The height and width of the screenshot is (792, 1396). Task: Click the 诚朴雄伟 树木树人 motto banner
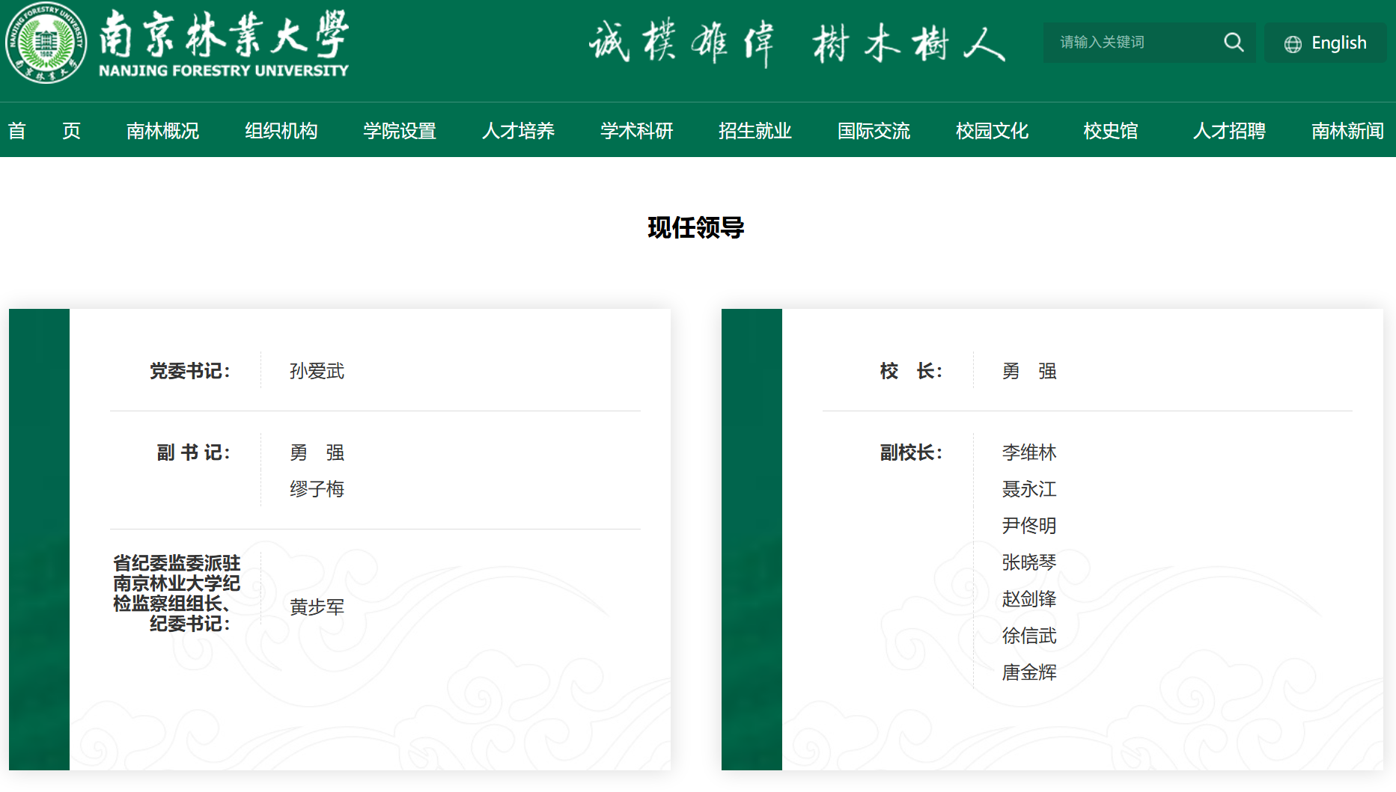click(x=797, y=43)
